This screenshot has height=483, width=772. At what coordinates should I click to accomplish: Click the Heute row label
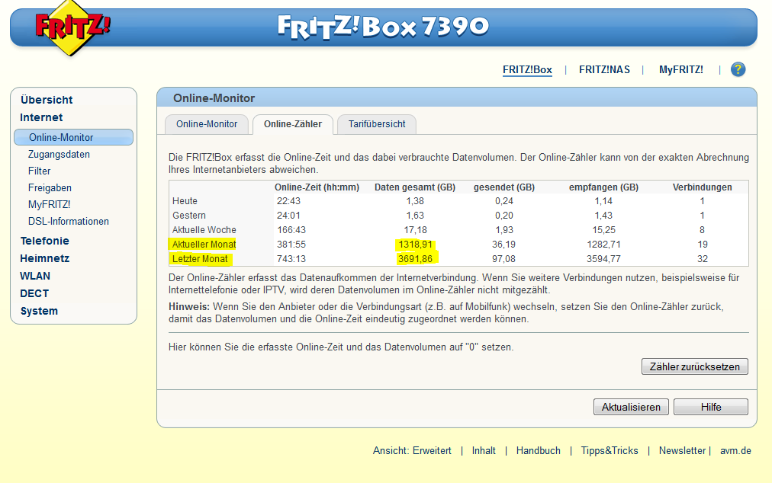click(x=185, y=201)
